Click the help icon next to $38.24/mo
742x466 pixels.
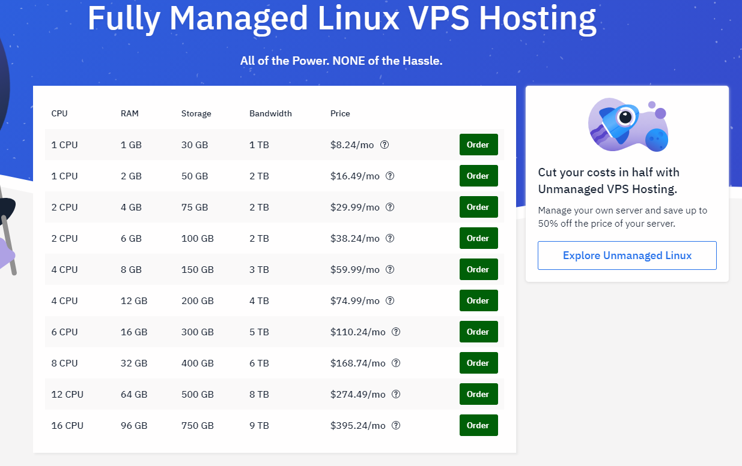(x=389, y=238)
